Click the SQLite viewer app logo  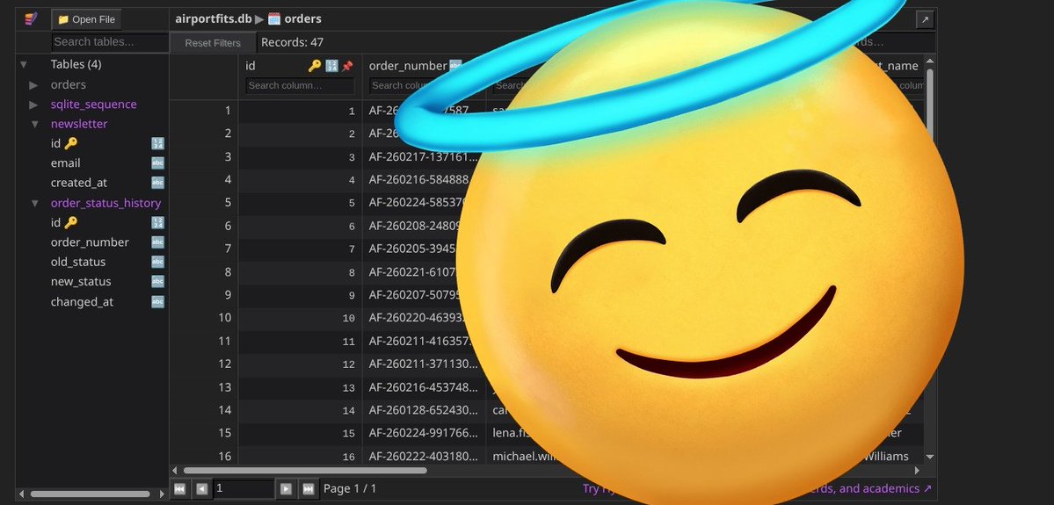click(x=31, y=18)
